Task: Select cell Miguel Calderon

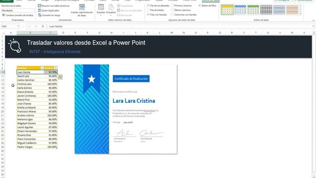Action: pos(30,143)
